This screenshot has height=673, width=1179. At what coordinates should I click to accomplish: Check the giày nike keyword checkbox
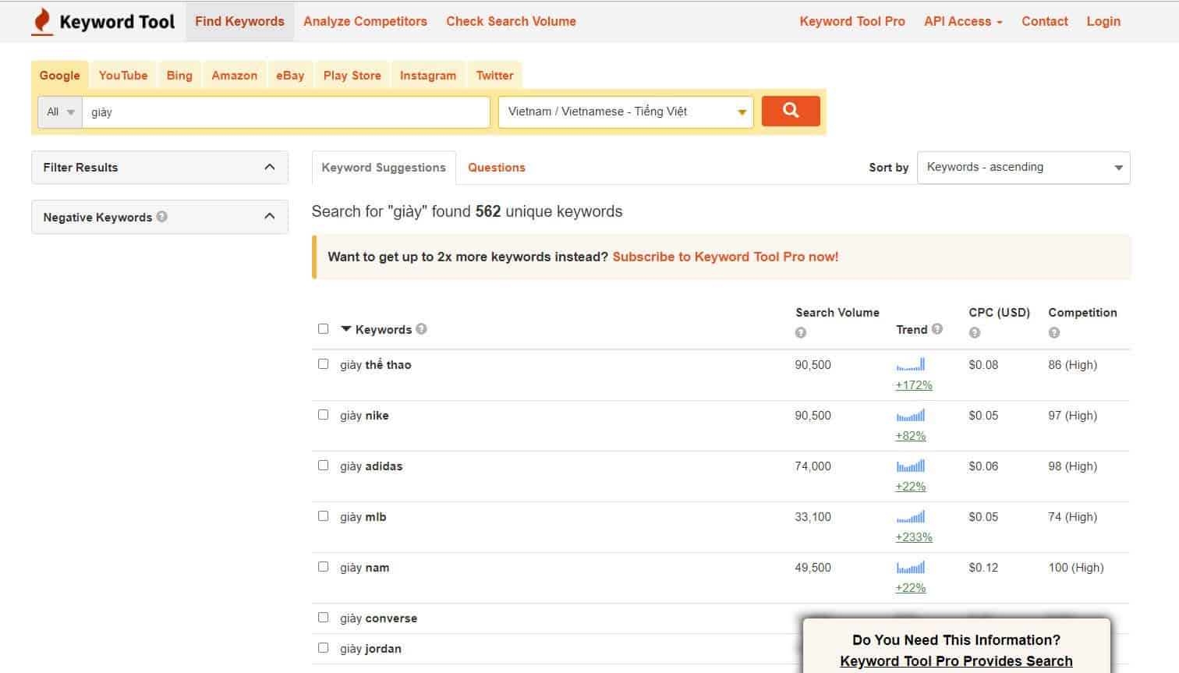click(x=324, y=415)
